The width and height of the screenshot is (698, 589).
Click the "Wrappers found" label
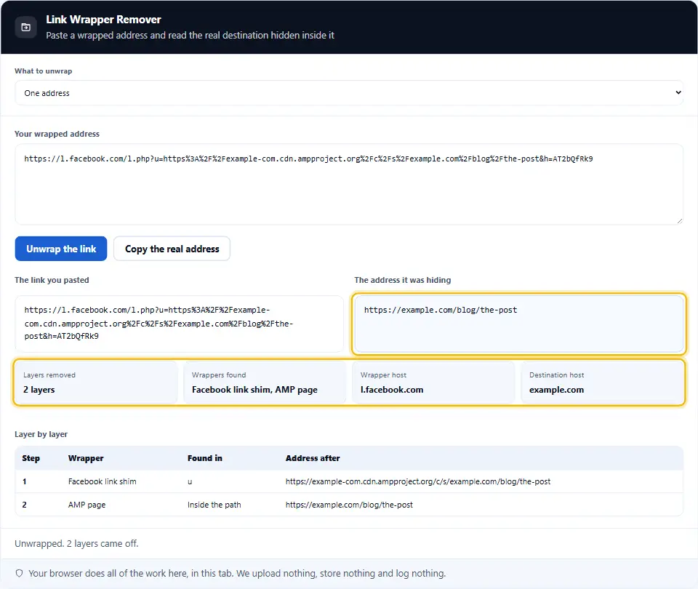click(219, 375)
